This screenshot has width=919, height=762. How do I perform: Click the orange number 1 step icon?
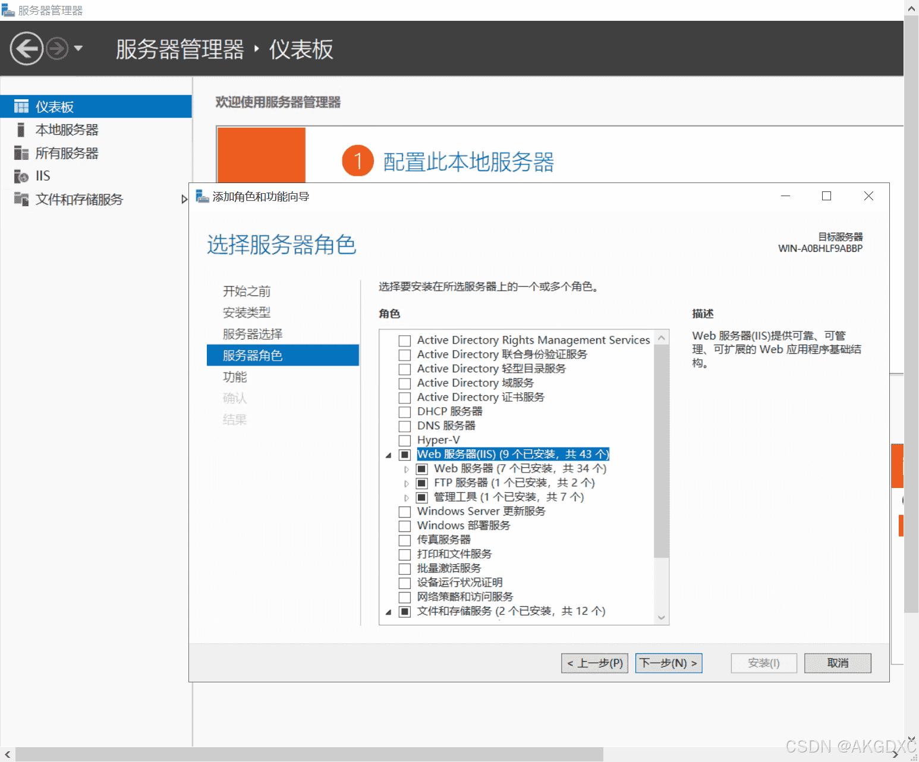358,160
